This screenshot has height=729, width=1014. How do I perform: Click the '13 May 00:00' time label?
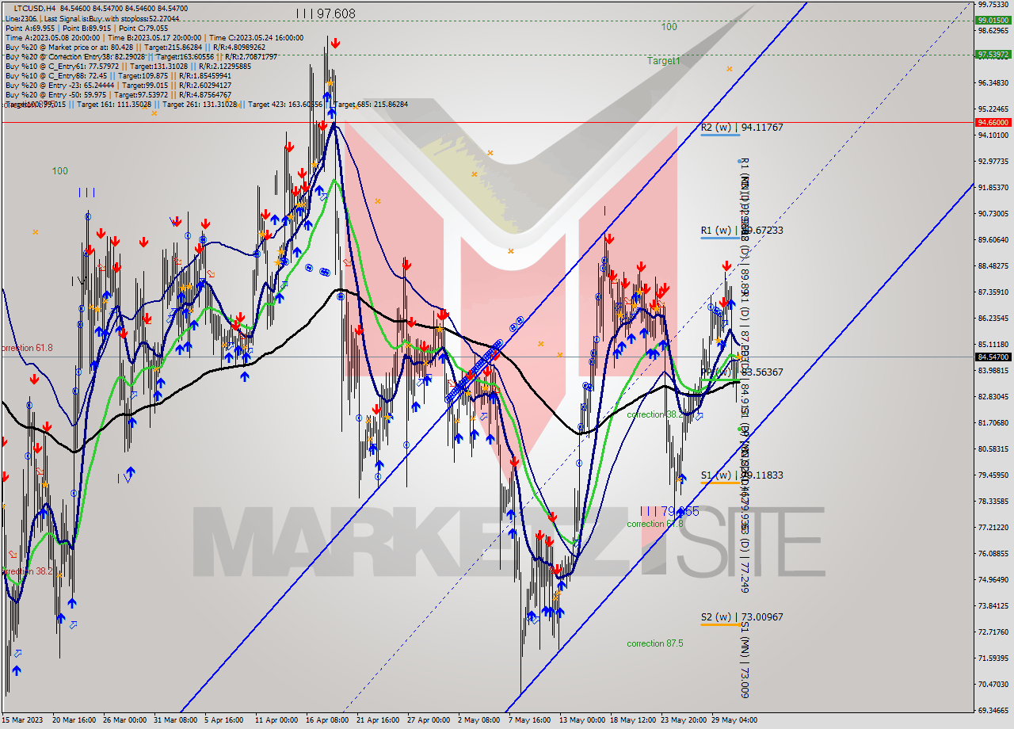[582, 720]
